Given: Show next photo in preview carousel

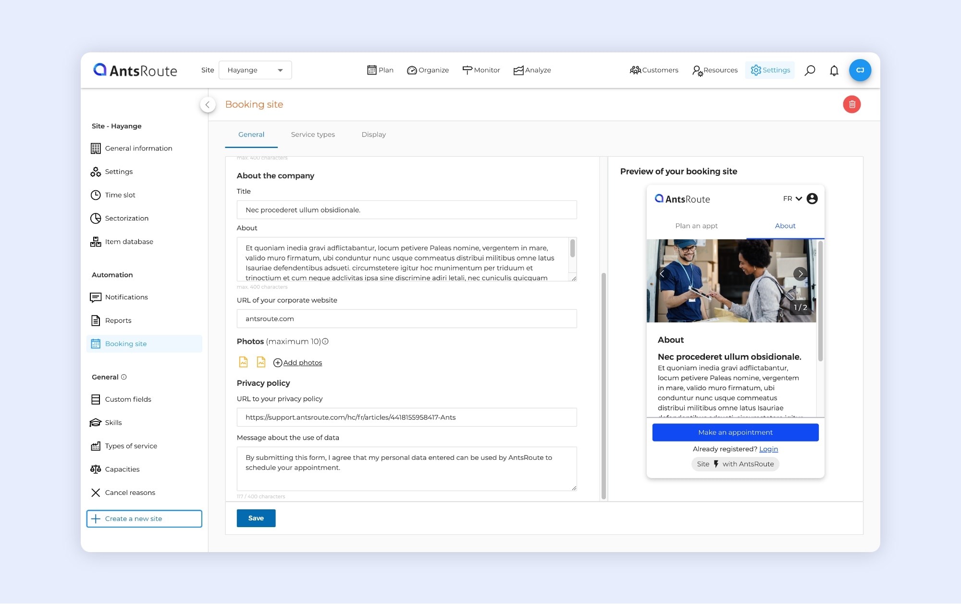Looking at the screenshot, I should [x=800, y=274].
